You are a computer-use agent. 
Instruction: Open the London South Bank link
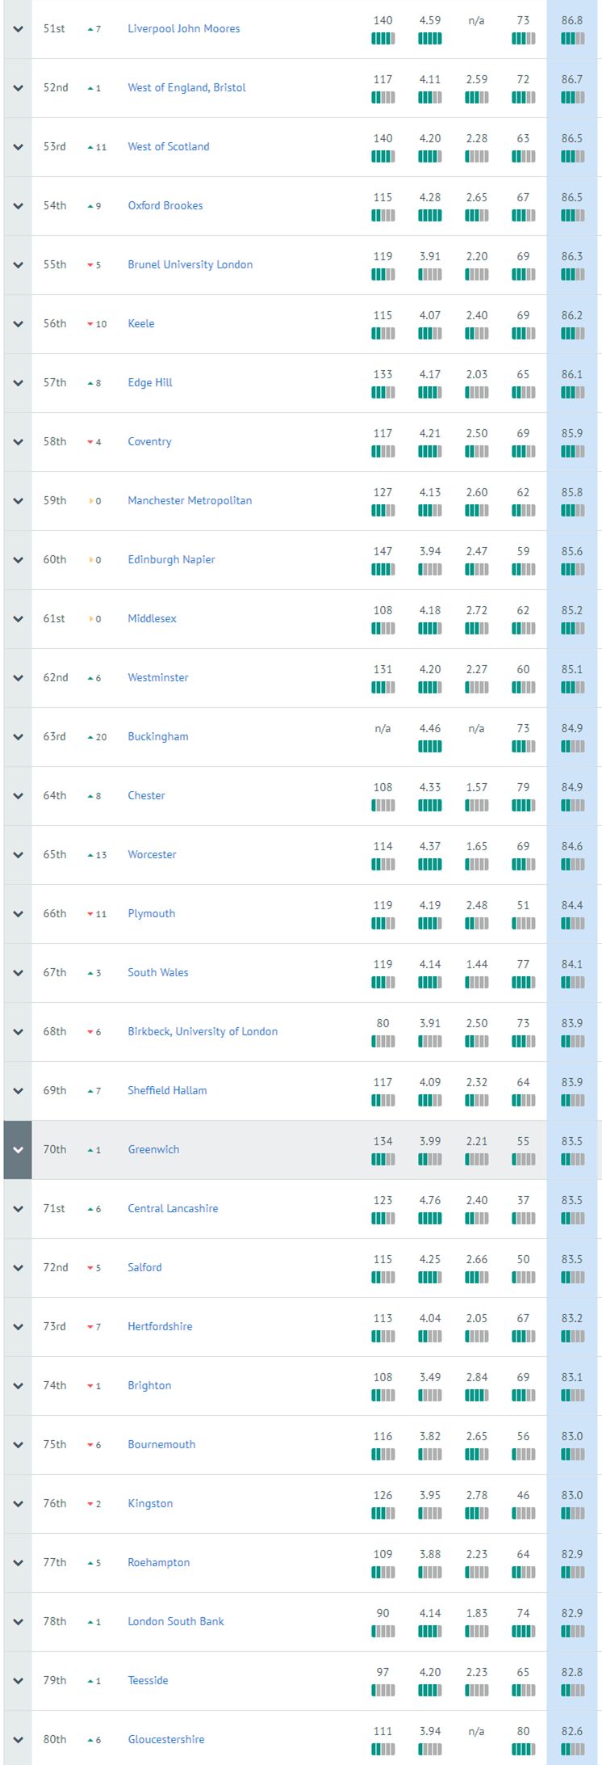(x=176, y=1621)
